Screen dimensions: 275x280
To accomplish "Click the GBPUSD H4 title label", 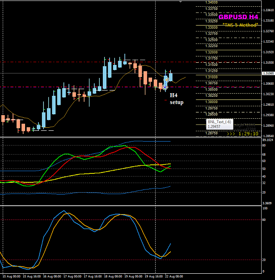I will click(238, 17).
